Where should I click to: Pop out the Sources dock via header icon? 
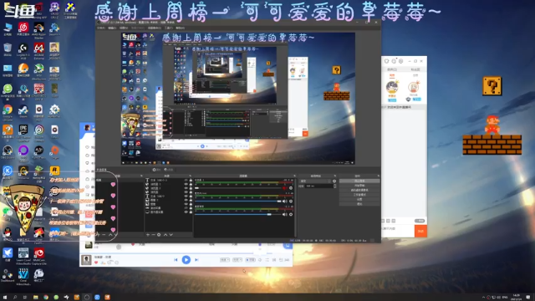191,176
